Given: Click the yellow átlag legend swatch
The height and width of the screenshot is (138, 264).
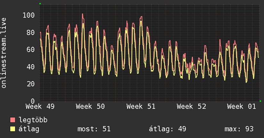Looking at the screenshot, I should point(12,129).
